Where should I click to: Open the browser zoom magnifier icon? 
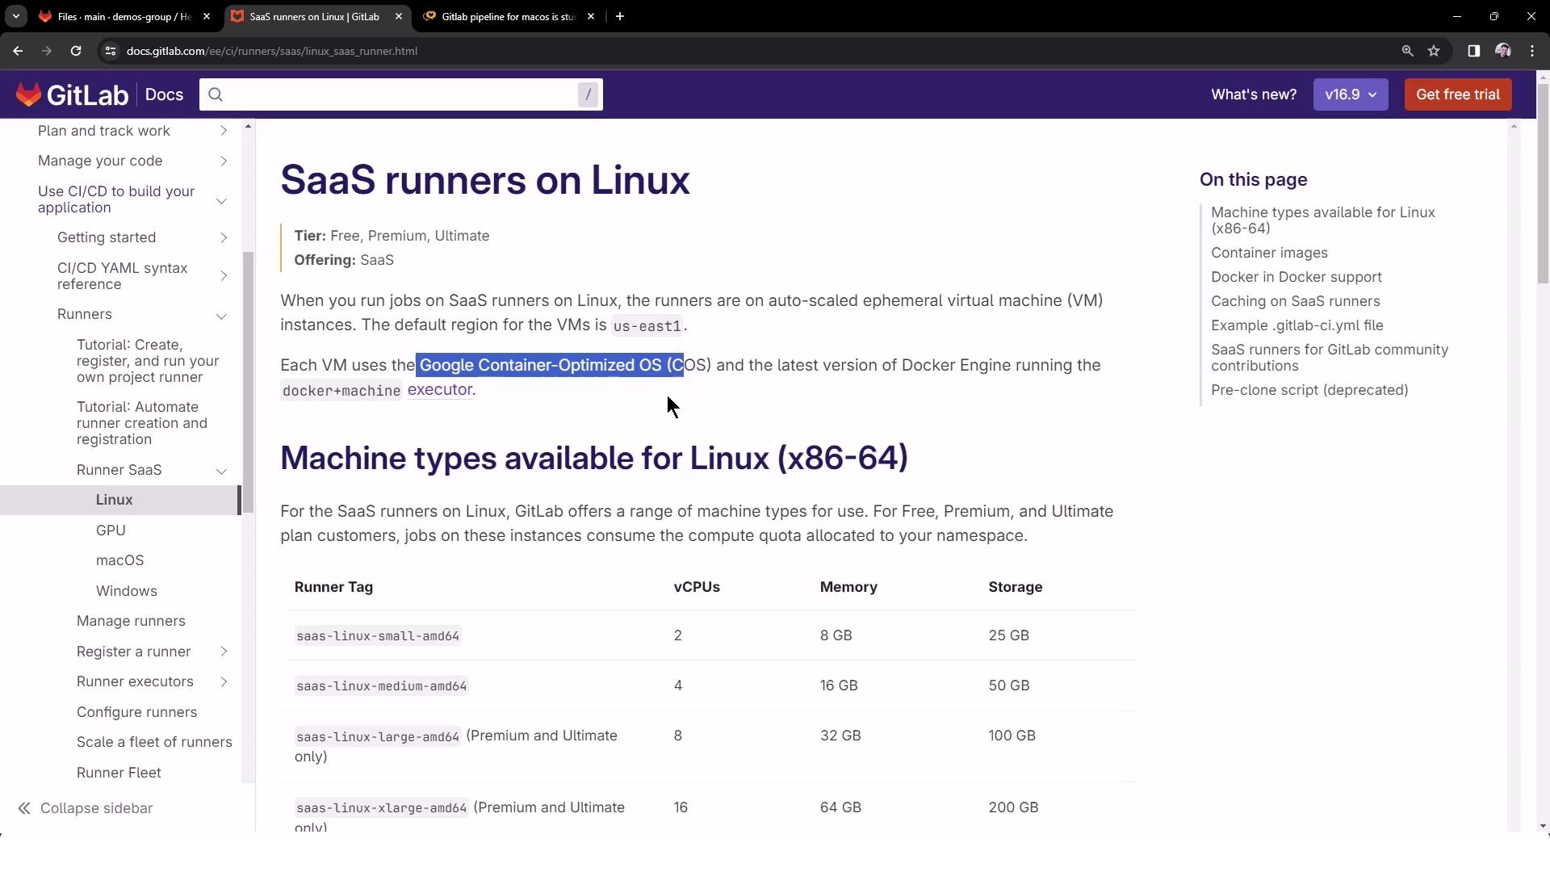[1407, 51]
